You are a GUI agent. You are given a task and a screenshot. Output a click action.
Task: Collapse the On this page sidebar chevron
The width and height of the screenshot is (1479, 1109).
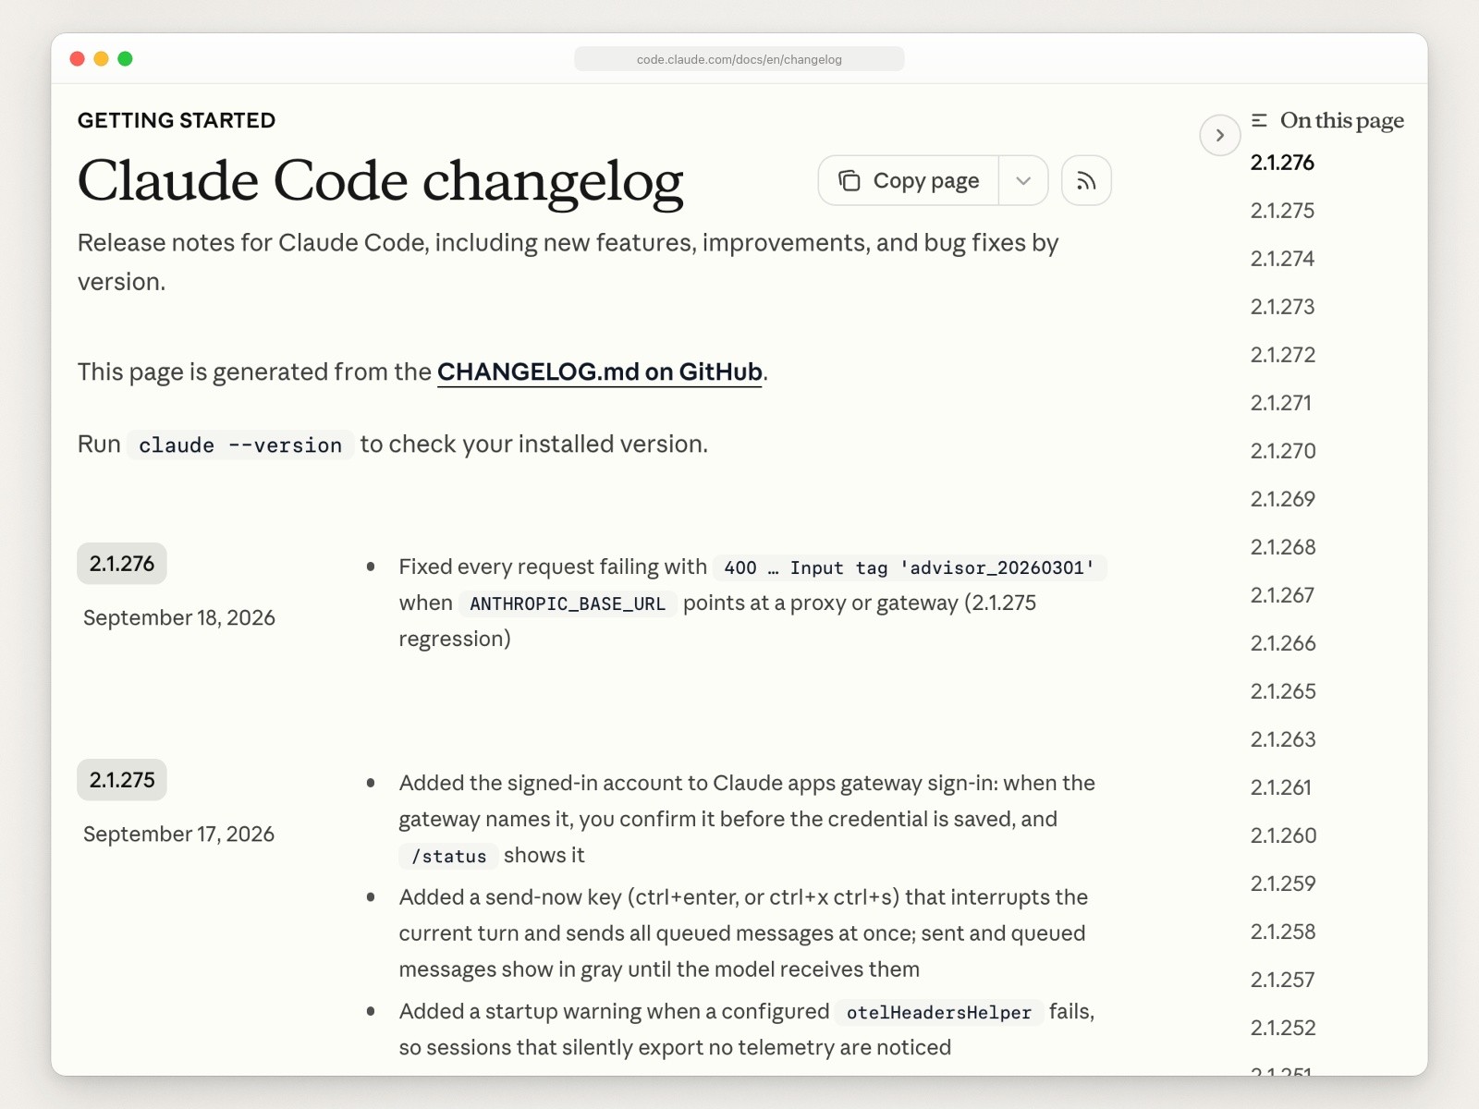[1220, 136]
